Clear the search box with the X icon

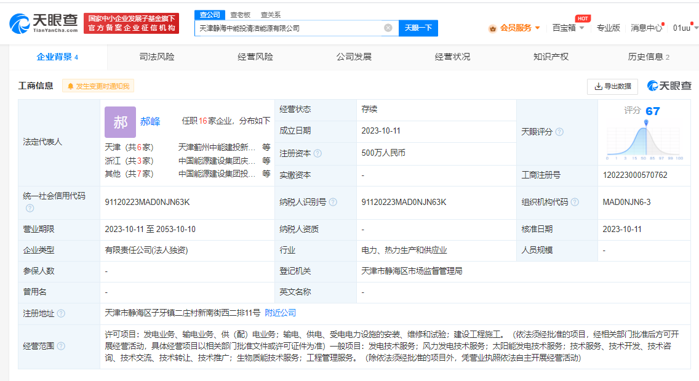pos(388,28)
